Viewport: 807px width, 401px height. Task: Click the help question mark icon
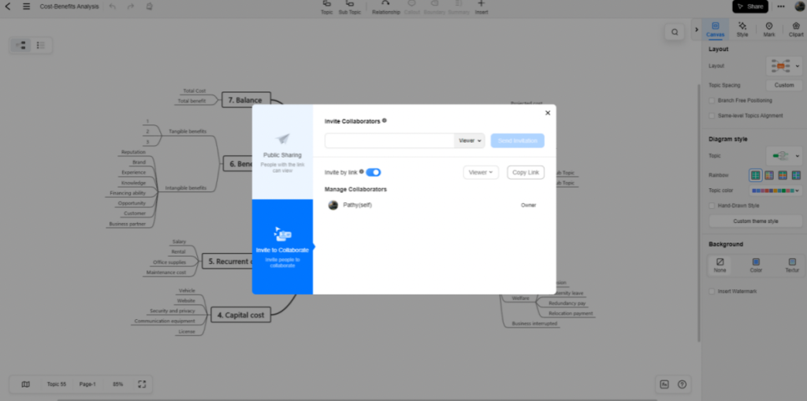click(x=682, y=384)
